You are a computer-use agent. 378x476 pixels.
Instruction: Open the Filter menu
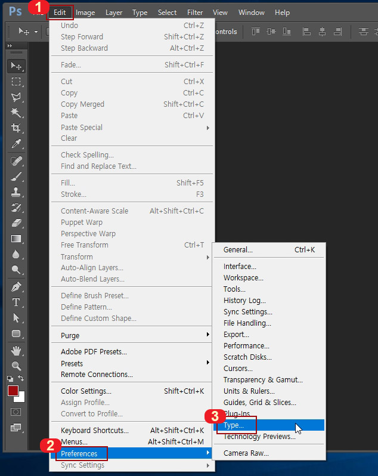point(195,13)
